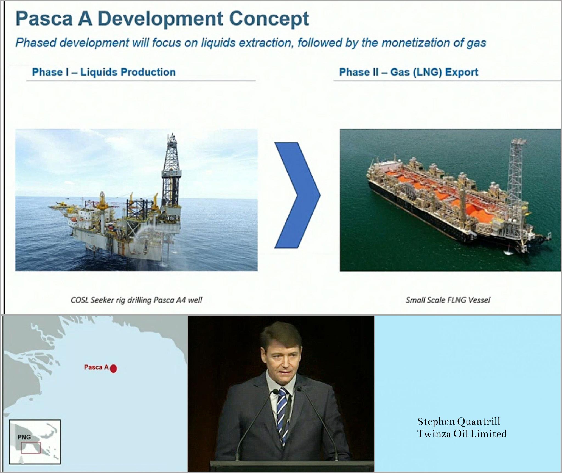Click the Phase I – Liquids Production heading
The width and height of the screenshot is (562, 473).
tap(104, 72)
